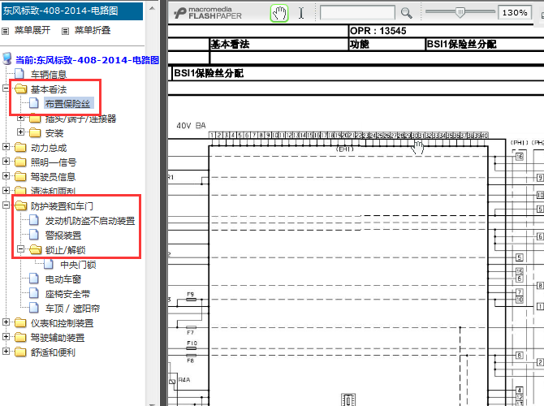The width and height of the screenshot is (544, 406).
Task: Expand the 清洗和雨刮 folder
Action: [x=6, y=190]
